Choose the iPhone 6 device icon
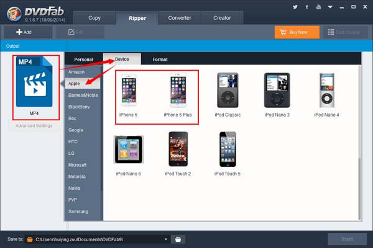 pos(129,91)
